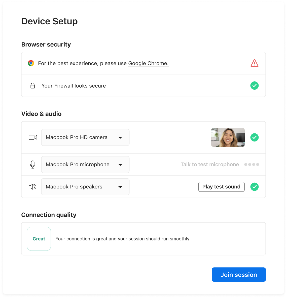This screenshot has width=287, height=298.
Task: Click the green firewall secure checkmark
Action: click(255, 86)
